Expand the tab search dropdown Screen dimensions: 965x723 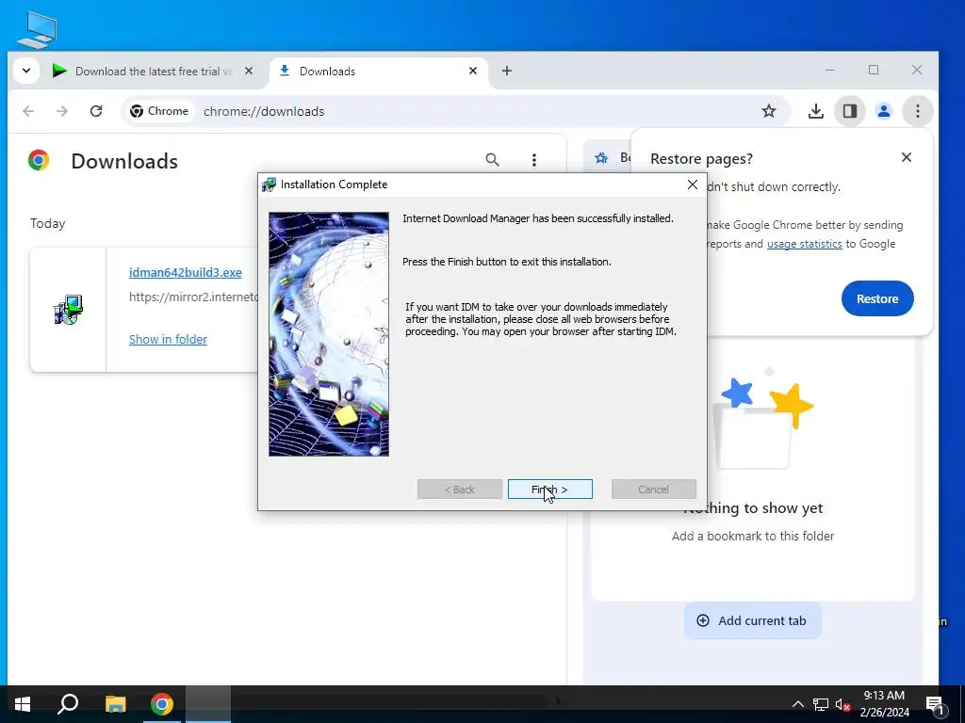point(25,71)
